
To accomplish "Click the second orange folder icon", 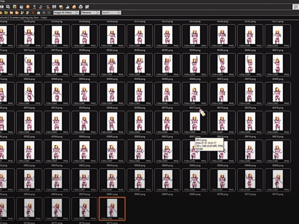I will point(17,13).
